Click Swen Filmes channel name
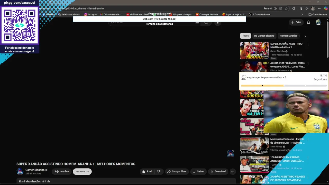This screenshot has width=329, height=185. (x=276, y=147)
